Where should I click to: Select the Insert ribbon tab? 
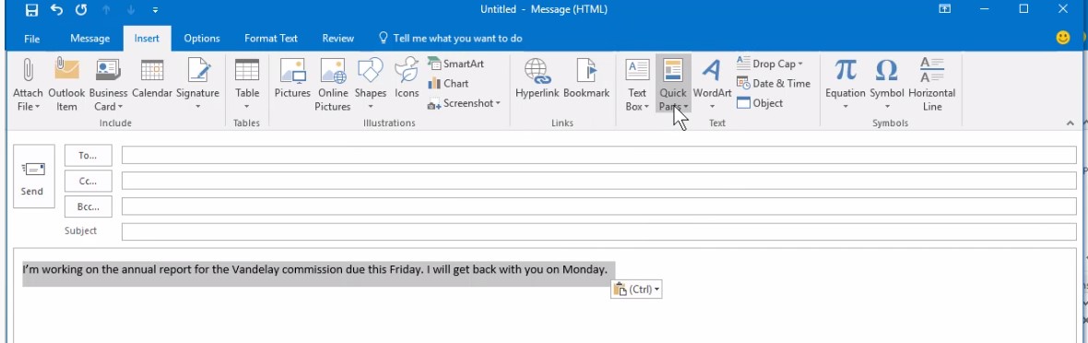tap(147, 38)
